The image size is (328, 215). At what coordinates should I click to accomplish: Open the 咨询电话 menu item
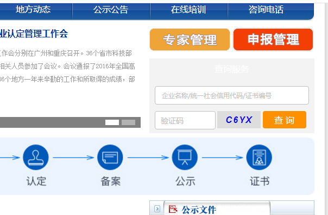266,10
